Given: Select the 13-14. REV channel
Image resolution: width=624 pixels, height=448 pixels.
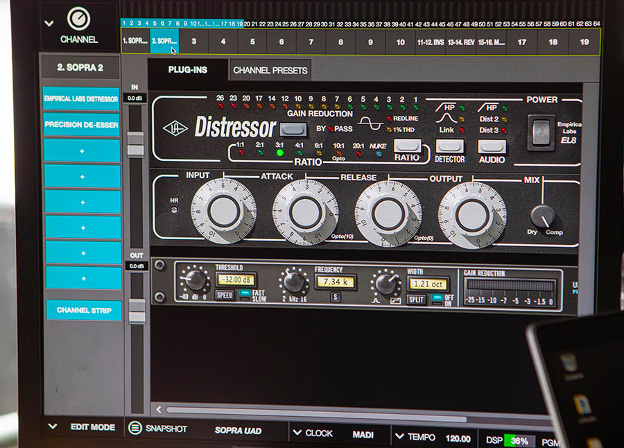Looking at the screenshot, I should 461,42.
